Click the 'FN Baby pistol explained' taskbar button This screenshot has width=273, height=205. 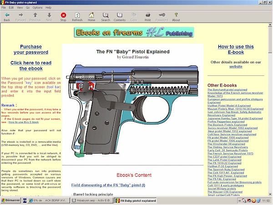click(x=136, y=200)
